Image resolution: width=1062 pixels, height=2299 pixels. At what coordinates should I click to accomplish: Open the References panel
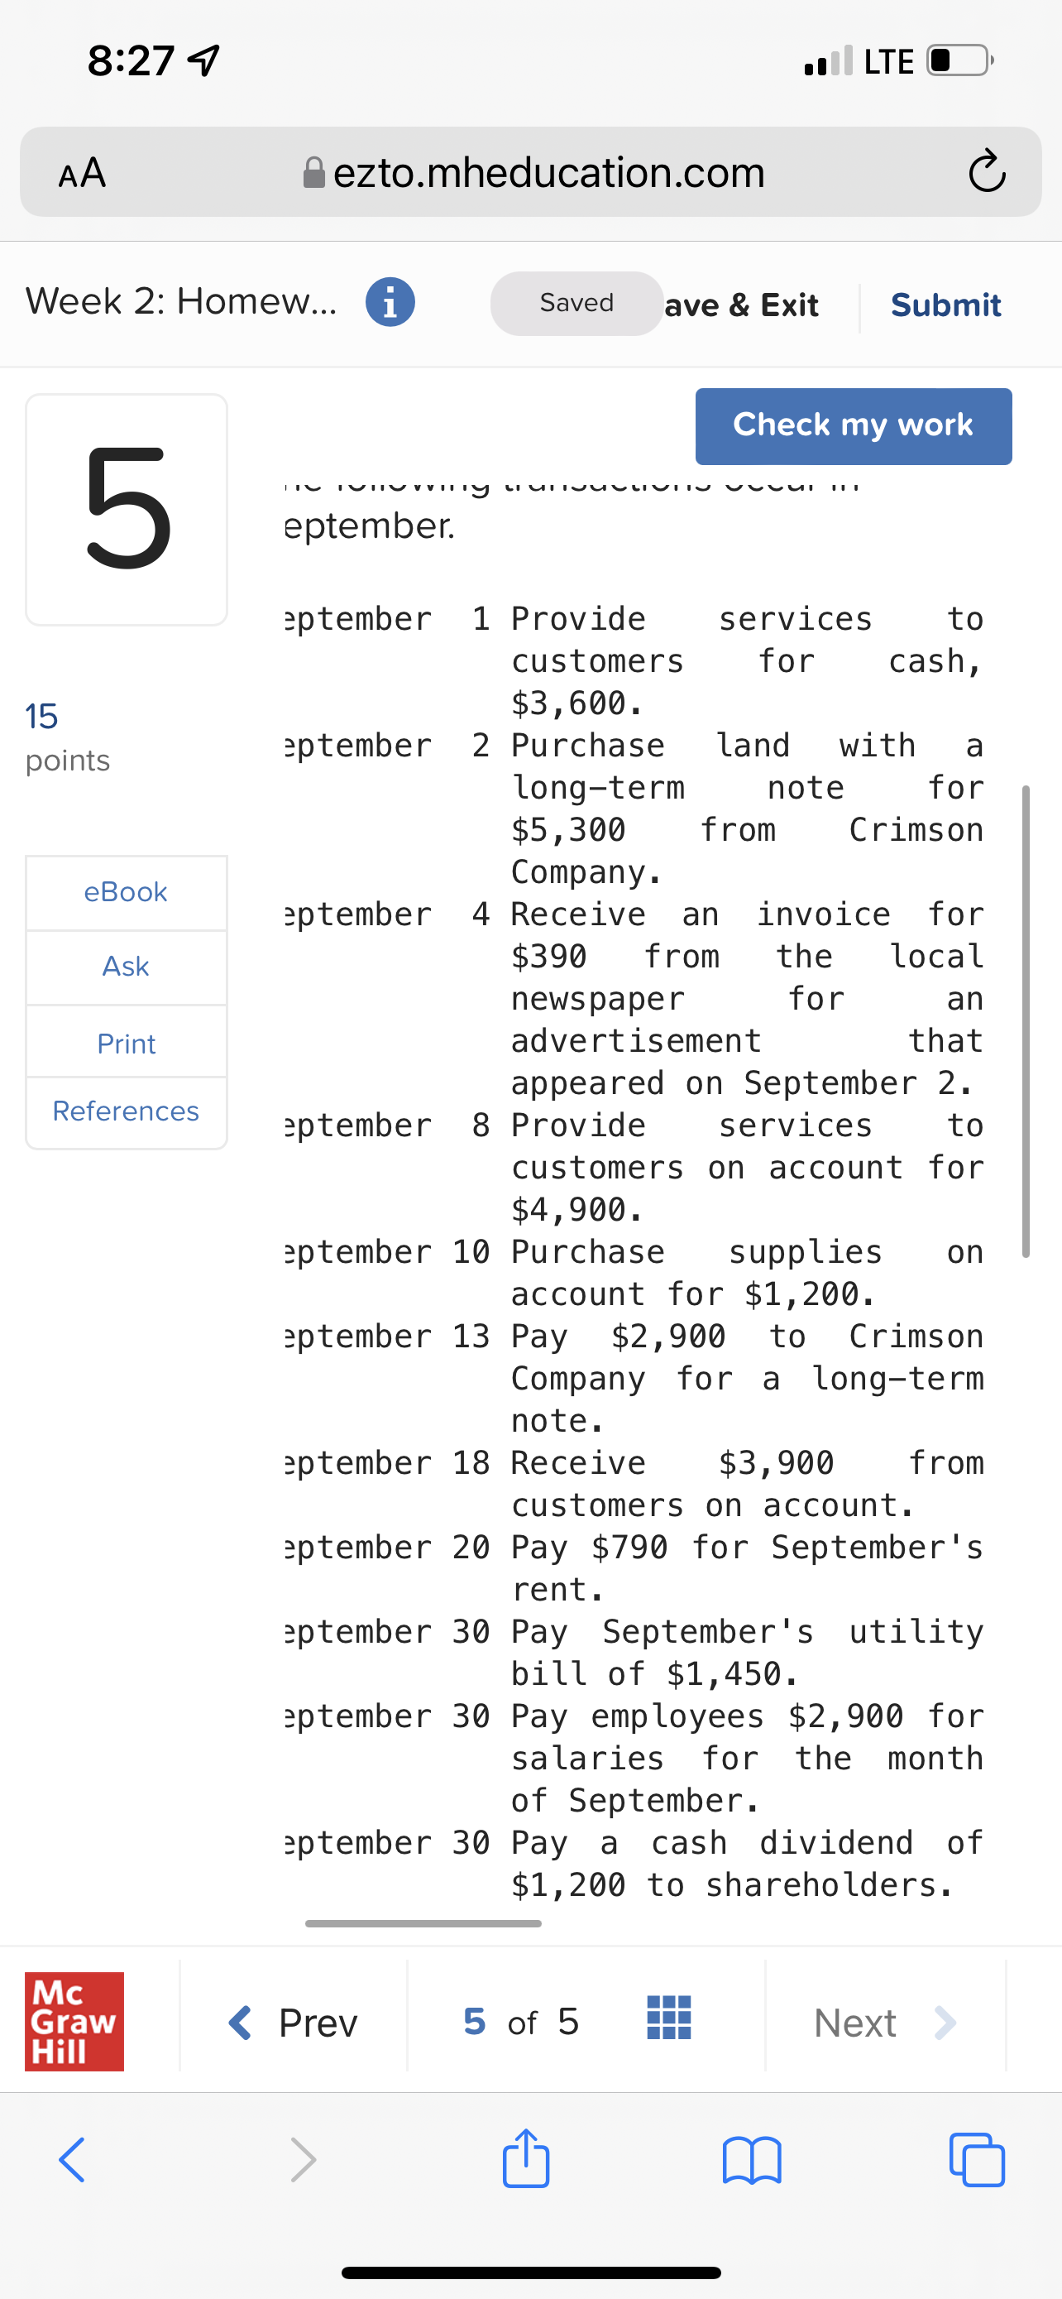[x=126, y=1111]
